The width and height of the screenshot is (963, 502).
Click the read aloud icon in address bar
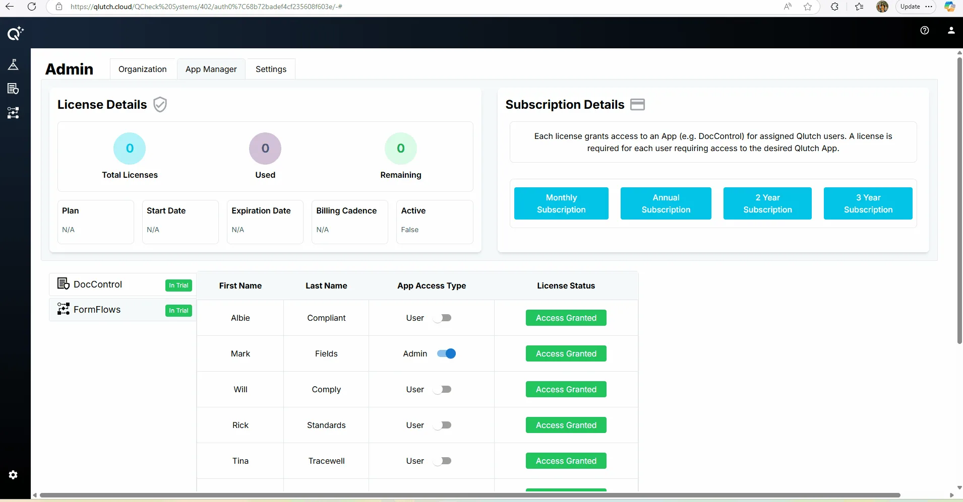click(x=788, y=7)
